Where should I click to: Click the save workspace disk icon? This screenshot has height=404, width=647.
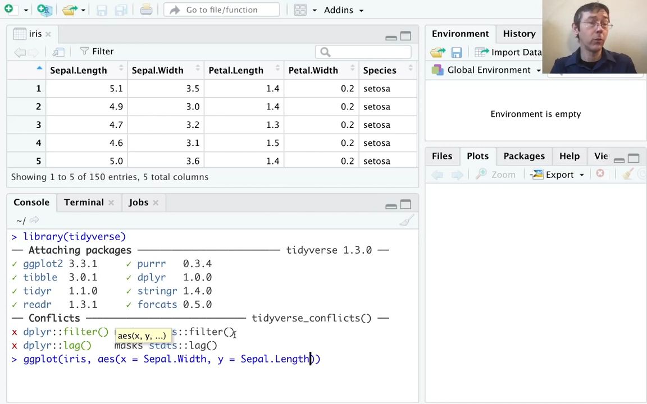point(456,52)
